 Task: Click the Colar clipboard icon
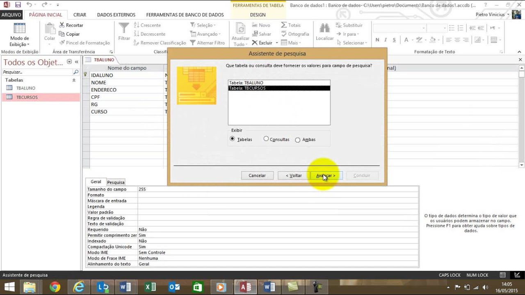point(50,29)
